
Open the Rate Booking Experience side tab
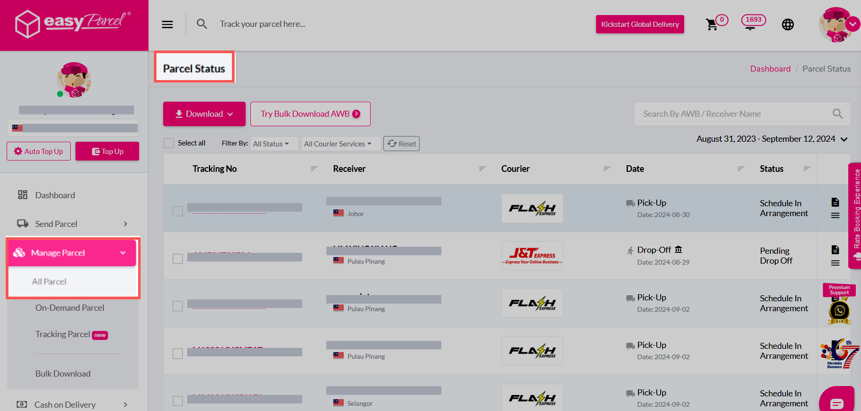pos(855,216)
